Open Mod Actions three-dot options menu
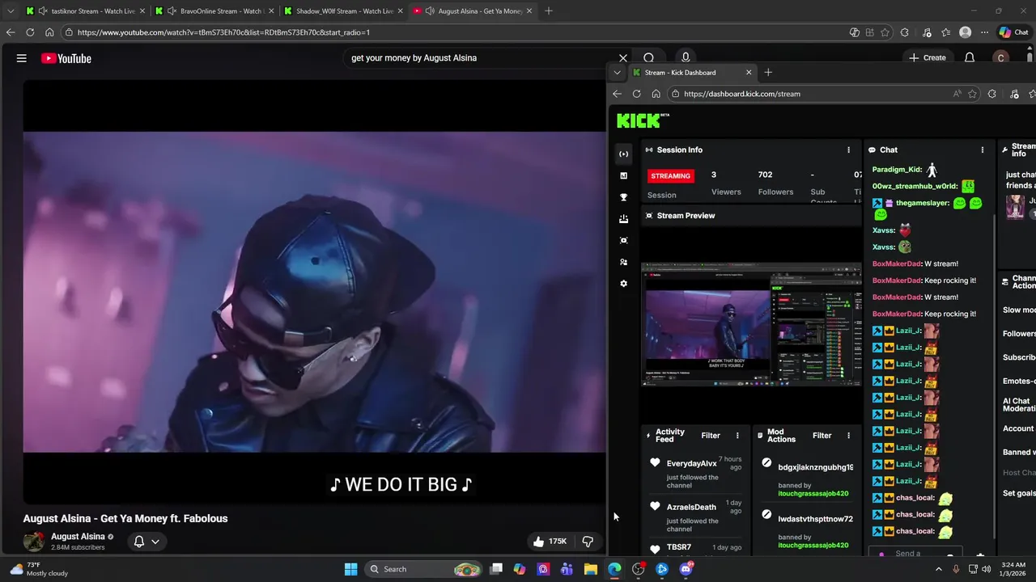 (848, 436)
